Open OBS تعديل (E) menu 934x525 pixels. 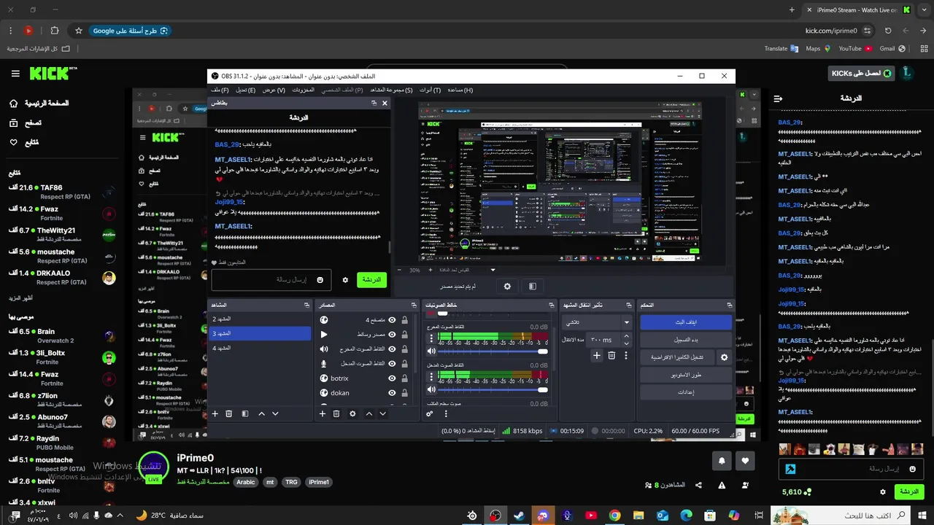[x=245, y=90]
